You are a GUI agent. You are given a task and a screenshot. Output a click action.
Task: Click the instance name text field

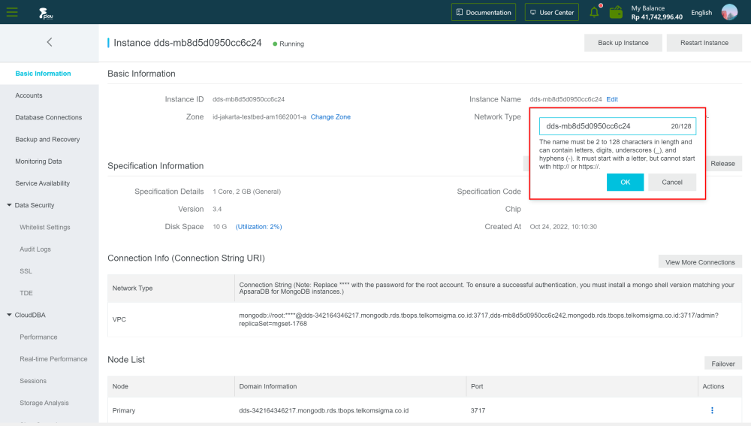(617, 126)
